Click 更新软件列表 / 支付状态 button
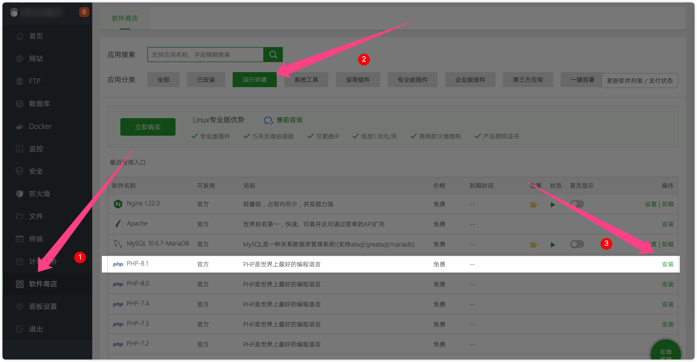This screenshot has height=362, width=697. [x=640, y=81]
